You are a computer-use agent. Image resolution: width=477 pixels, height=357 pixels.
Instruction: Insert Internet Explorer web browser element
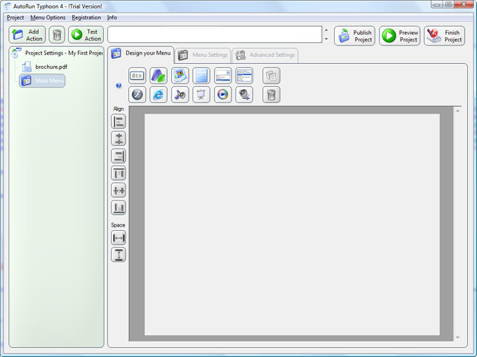(159, 95)
